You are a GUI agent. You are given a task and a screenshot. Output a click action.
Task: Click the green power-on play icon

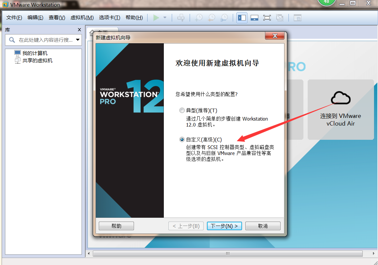coord(156,18)
